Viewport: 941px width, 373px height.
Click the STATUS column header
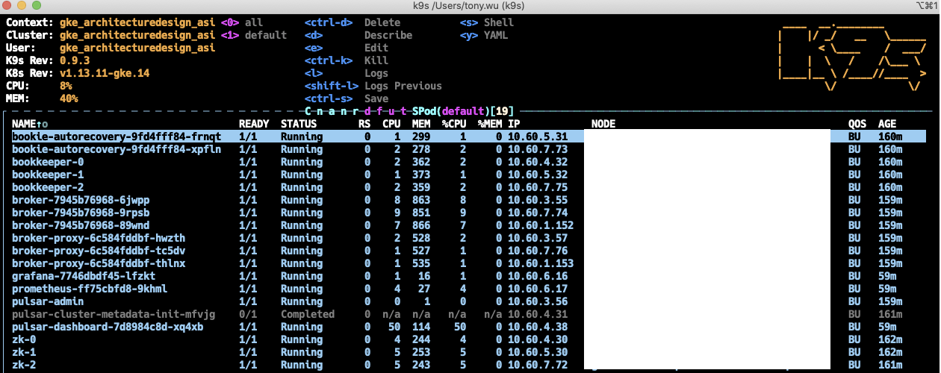299,124
